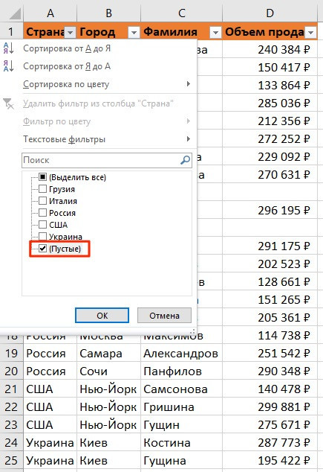The height and width of the screenshot is (472, 323).
Task: Click the Фильтр по цвету entry
Action: (x=56, y=121)
